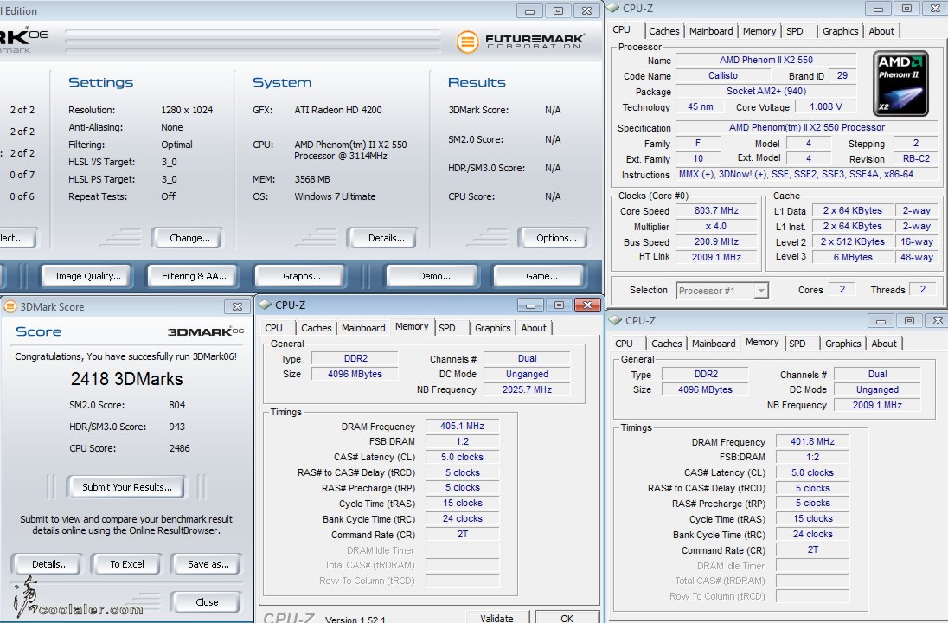This screenshot has height=623, width=948.
Task: Open CPU tab in lower-right CPU-Z window
Action: 624,344
